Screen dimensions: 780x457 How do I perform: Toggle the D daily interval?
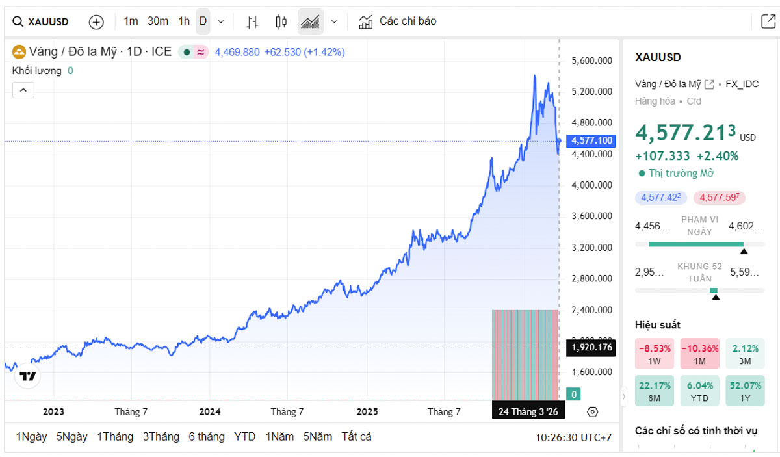203,21
